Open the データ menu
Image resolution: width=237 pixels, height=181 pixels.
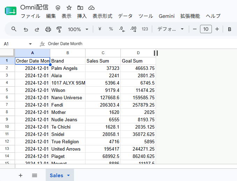pyautogui.click(x=125, y=16)
